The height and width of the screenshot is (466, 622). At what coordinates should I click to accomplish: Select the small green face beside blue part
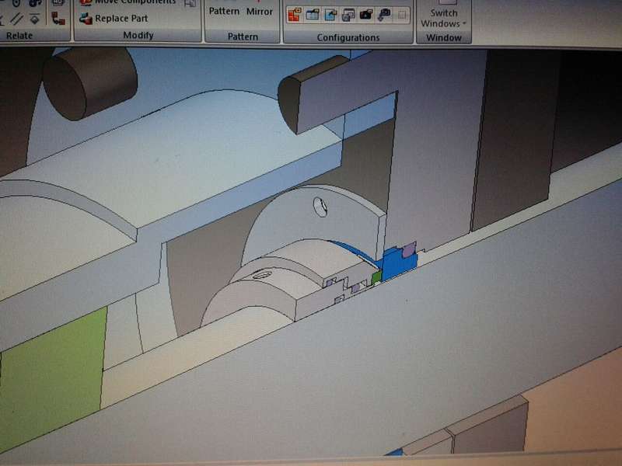click(376, 277)
